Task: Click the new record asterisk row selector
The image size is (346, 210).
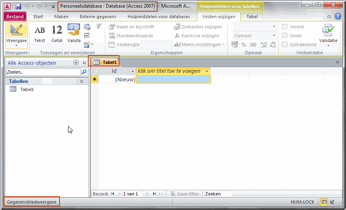Action: [95, 79]
